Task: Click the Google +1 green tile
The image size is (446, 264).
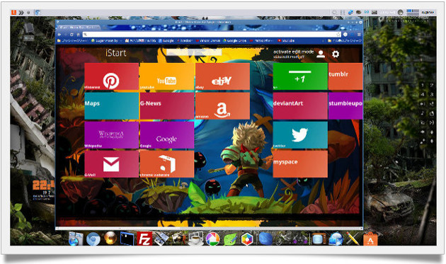Action: click(300, 76)
